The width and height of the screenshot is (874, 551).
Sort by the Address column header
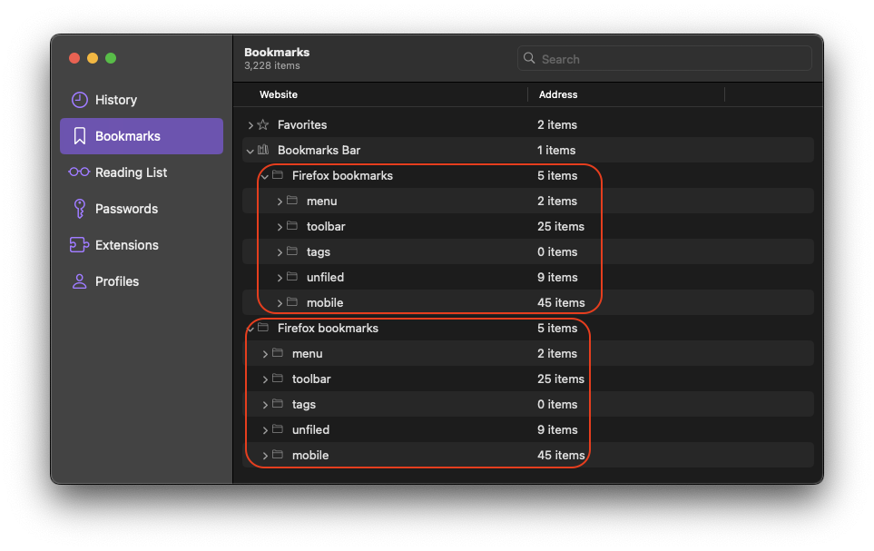click(558, 94)
